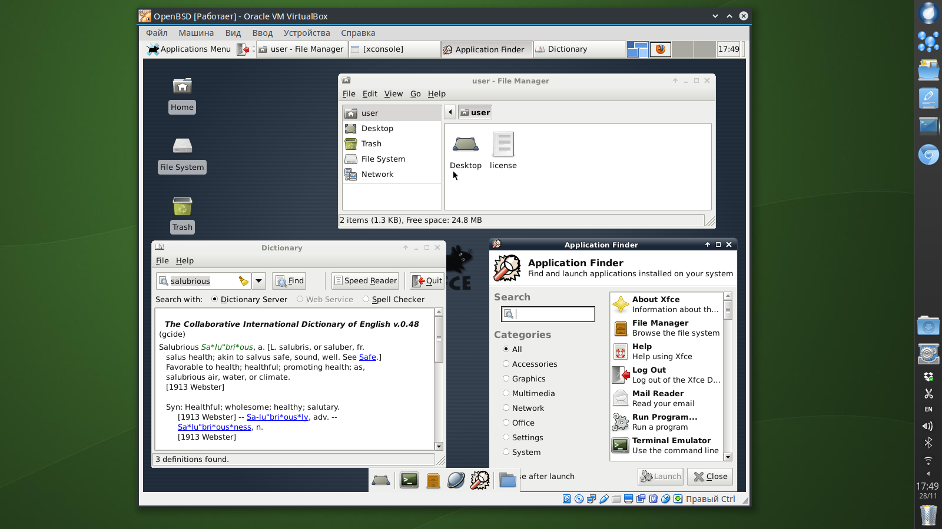
Task: Click the Application Finder search field
Action: (548, 314)
